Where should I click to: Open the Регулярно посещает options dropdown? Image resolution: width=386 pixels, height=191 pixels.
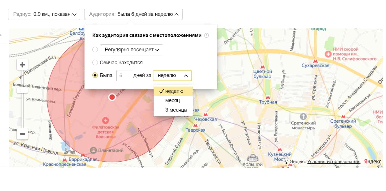click(x=131, y=50)
